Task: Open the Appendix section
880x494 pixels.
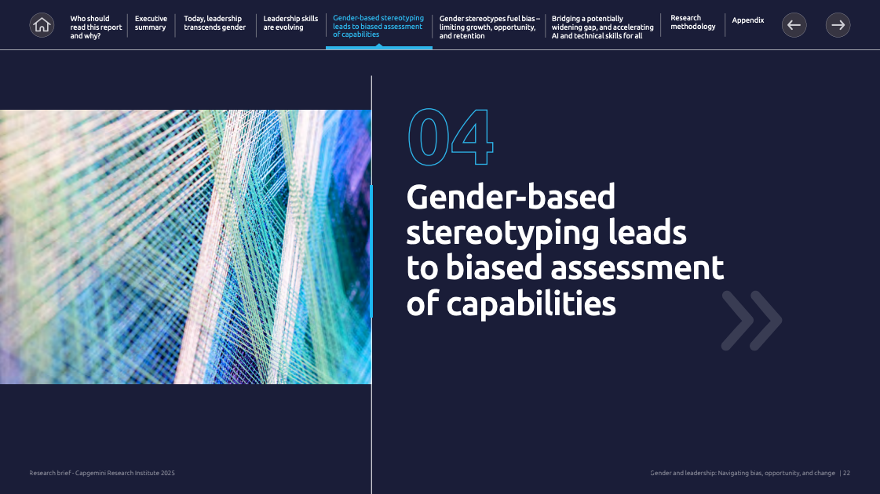Action: [747, 20]
